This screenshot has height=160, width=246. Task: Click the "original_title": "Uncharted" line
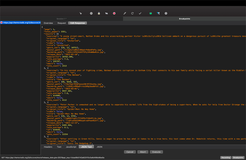click(63, 41)
